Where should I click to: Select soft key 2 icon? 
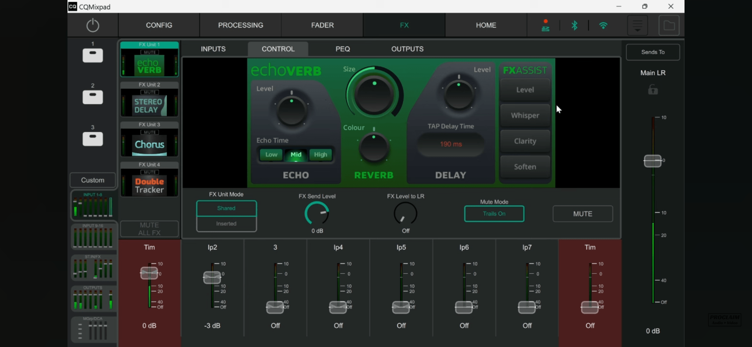[93, 97]
